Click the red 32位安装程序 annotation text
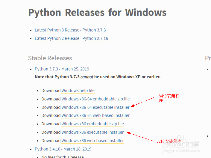 pos(169,141)
